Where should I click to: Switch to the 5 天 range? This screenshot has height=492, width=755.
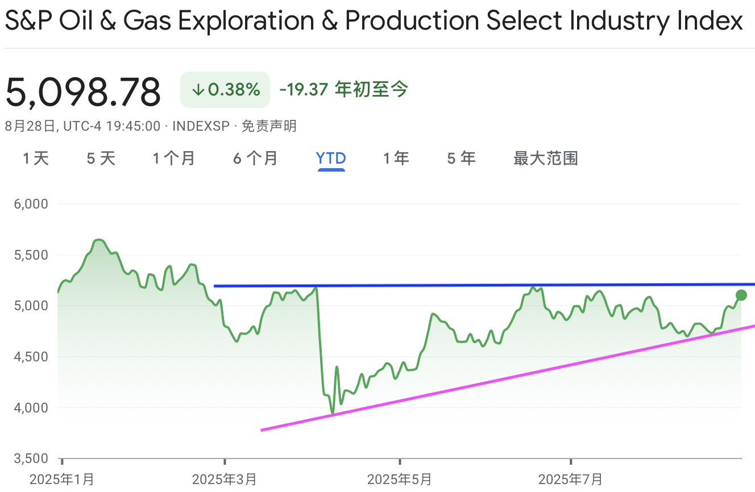point(101,159)
